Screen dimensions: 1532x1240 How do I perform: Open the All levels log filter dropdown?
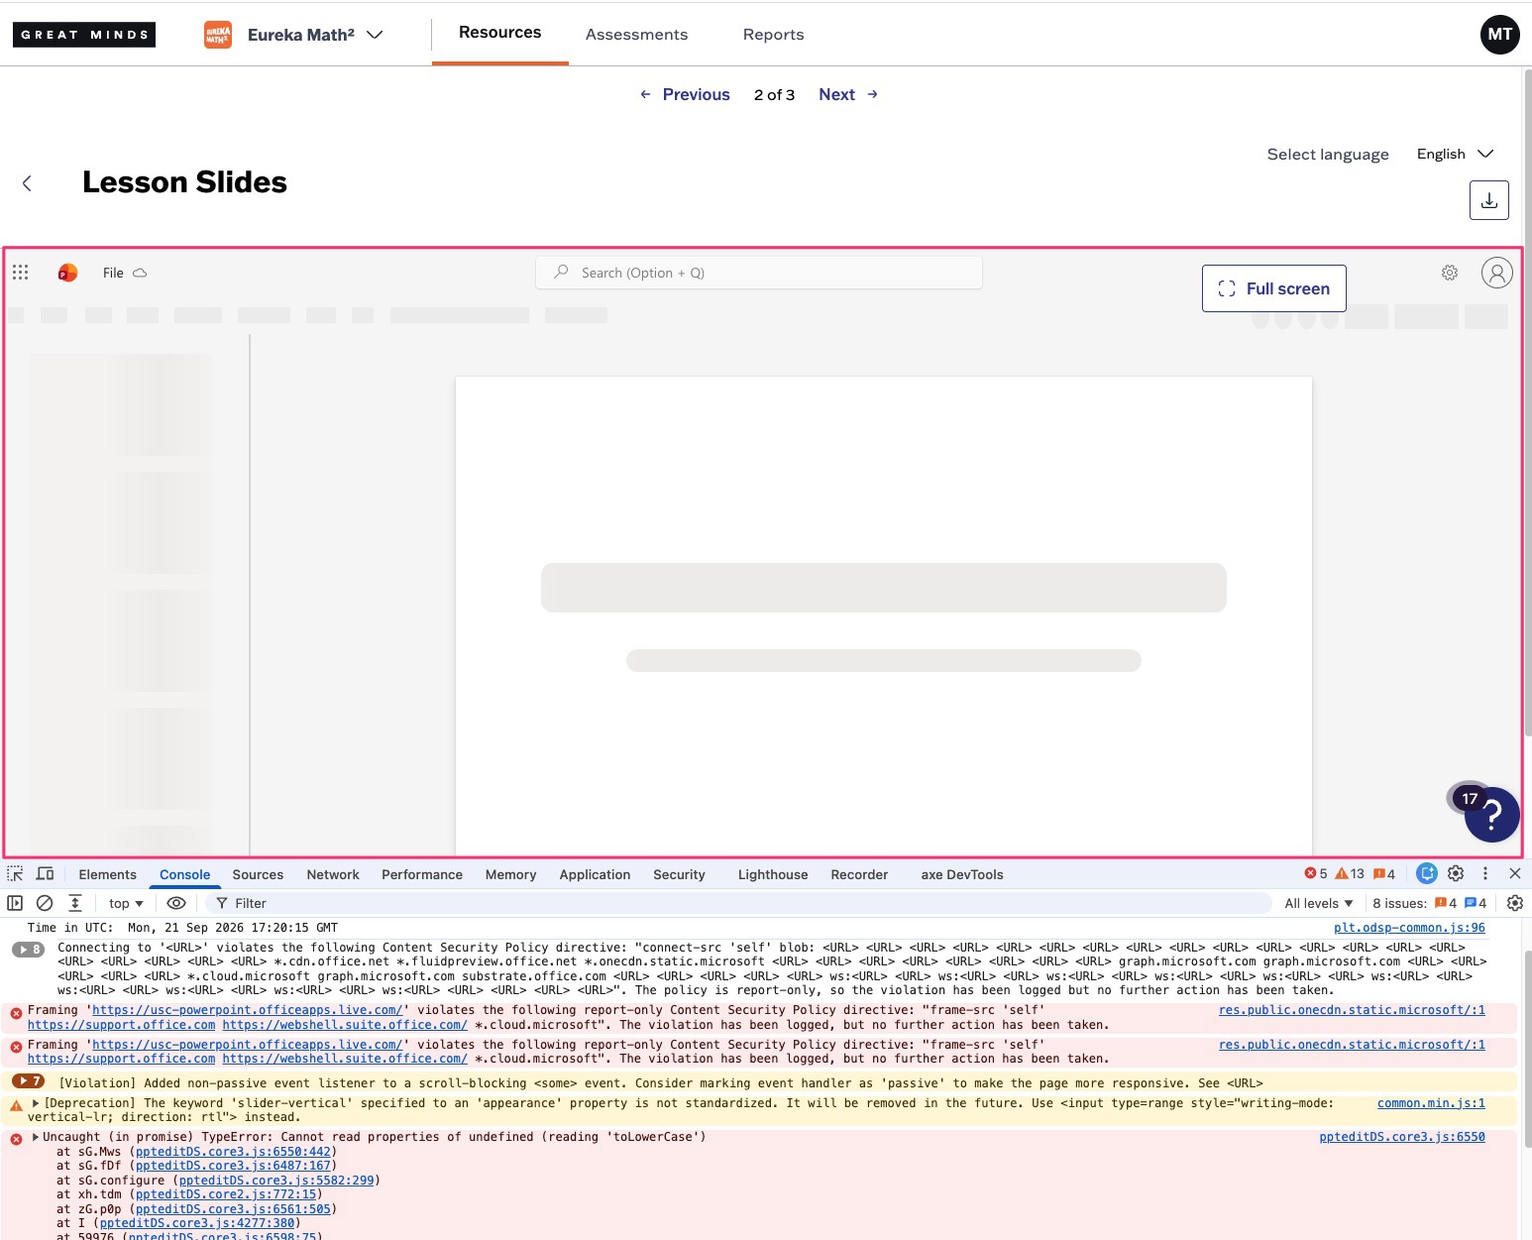pyautogui.click(x=1319, y=903)
